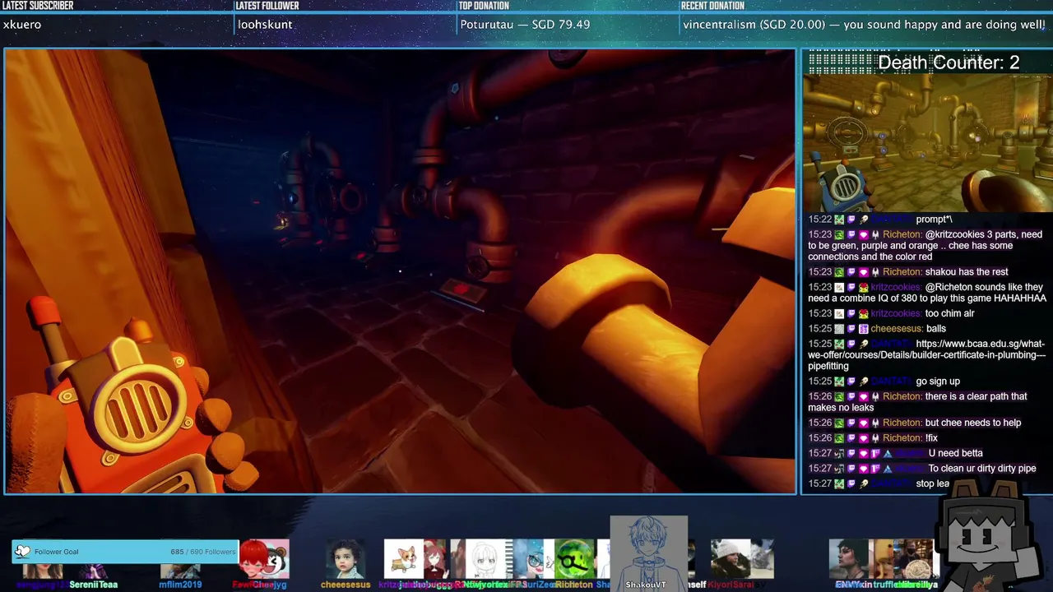The width and height of the screenshot is (1053, 592).
Task: Click the message 'To clean ur dirty dirty pipe'
Action: click(x=982, y=469)
